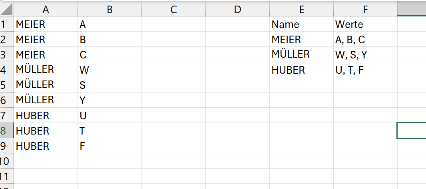Click the select-all corner triangle

(6, 10)
